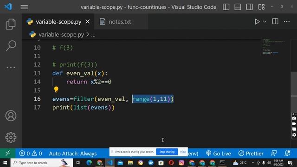Open Microsoft Edge from the taskbar
Viewport: 297px width, 167px height.
(89, 163)
